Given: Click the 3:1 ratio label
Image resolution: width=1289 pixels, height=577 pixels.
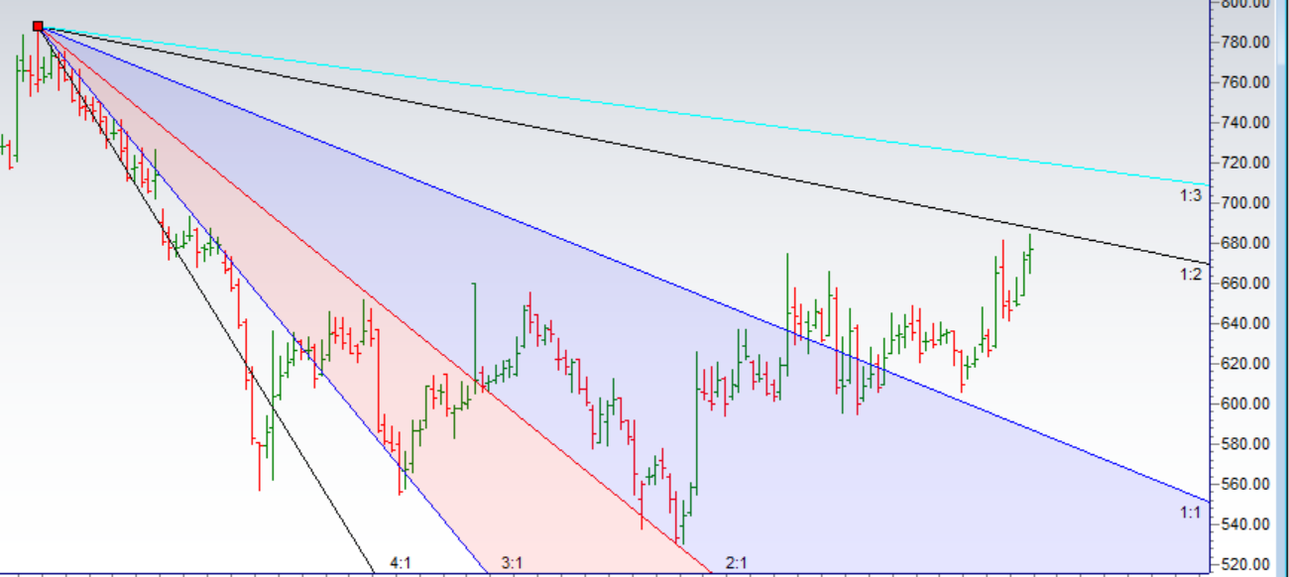Looking at the screenshot, I should (512, 563).
